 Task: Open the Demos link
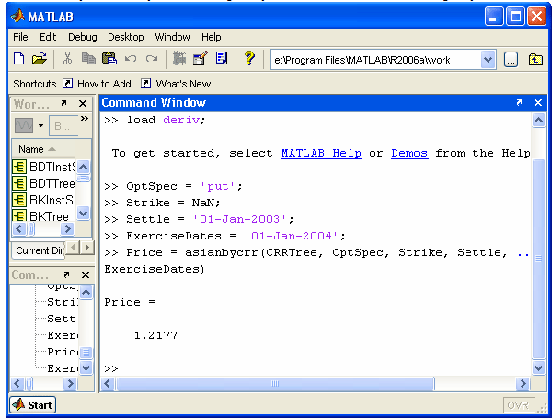[409, 153]
